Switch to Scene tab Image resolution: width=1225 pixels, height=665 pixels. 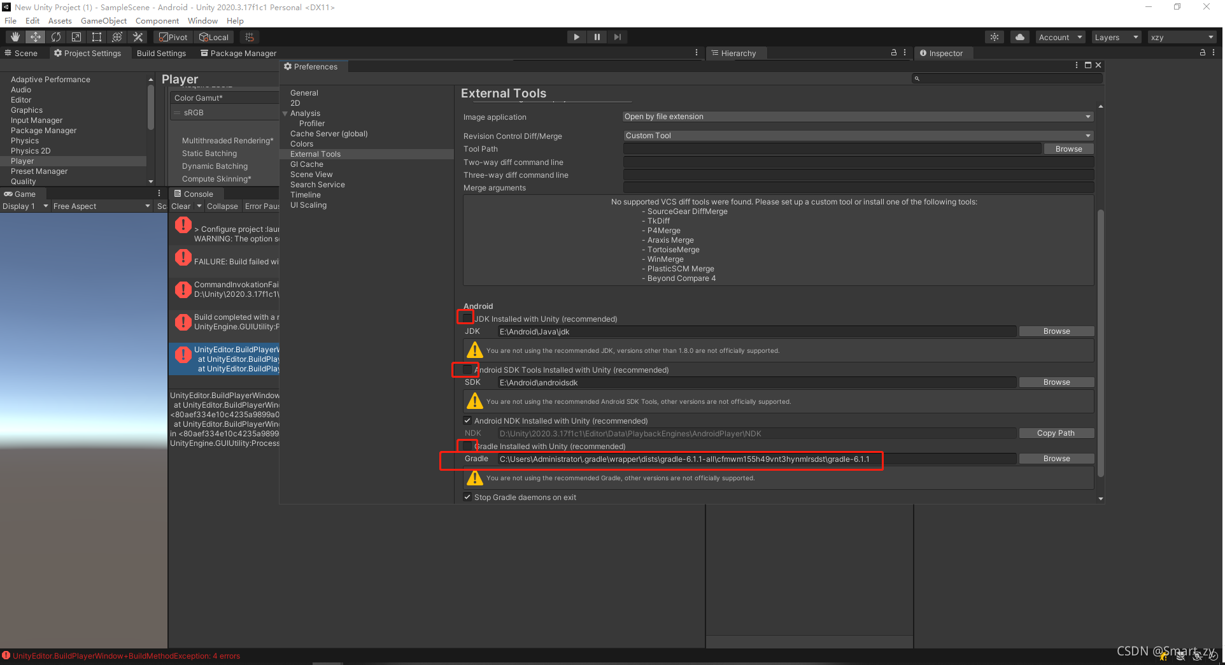click(x=21, y=53)
